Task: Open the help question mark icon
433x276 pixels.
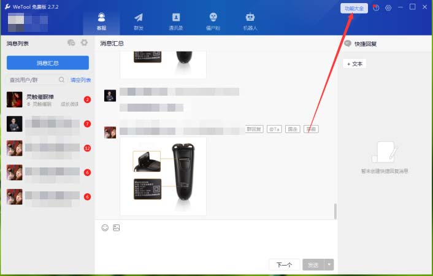Action: [x=376, y=8]
